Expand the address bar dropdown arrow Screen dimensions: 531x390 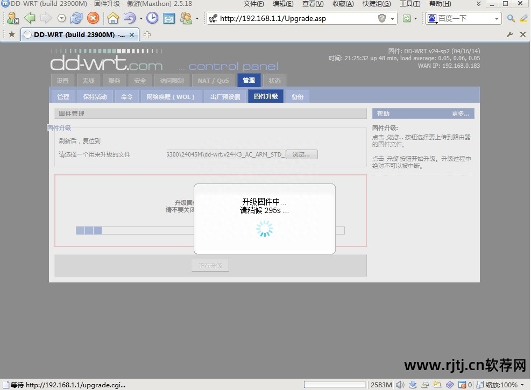[x=392, y=19]
